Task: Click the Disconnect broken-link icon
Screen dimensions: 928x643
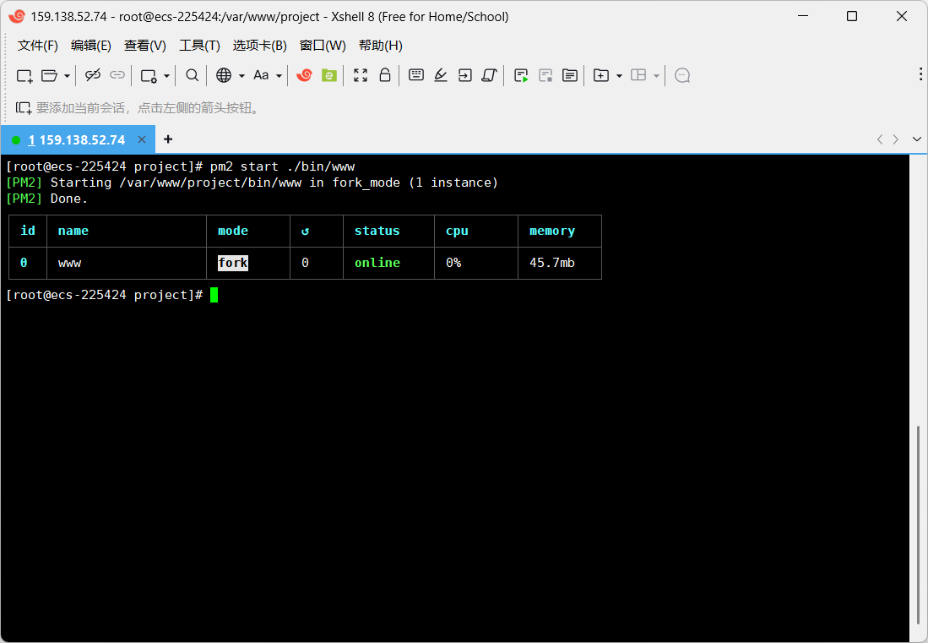Action: (x=93, y=75)
